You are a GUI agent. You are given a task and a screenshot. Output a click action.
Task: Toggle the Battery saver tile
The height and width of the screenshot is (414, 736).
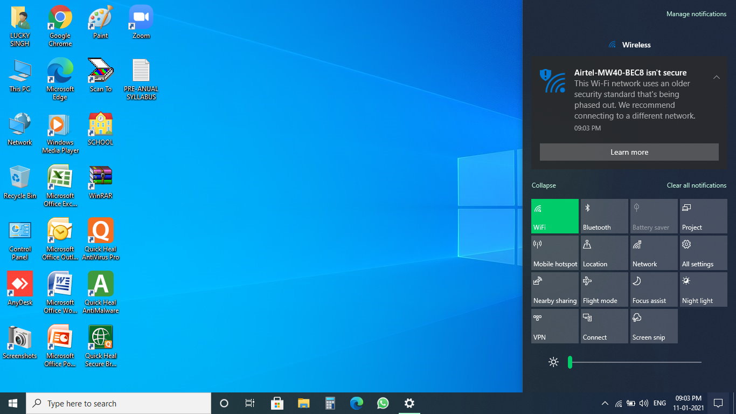tap(654, 216)
